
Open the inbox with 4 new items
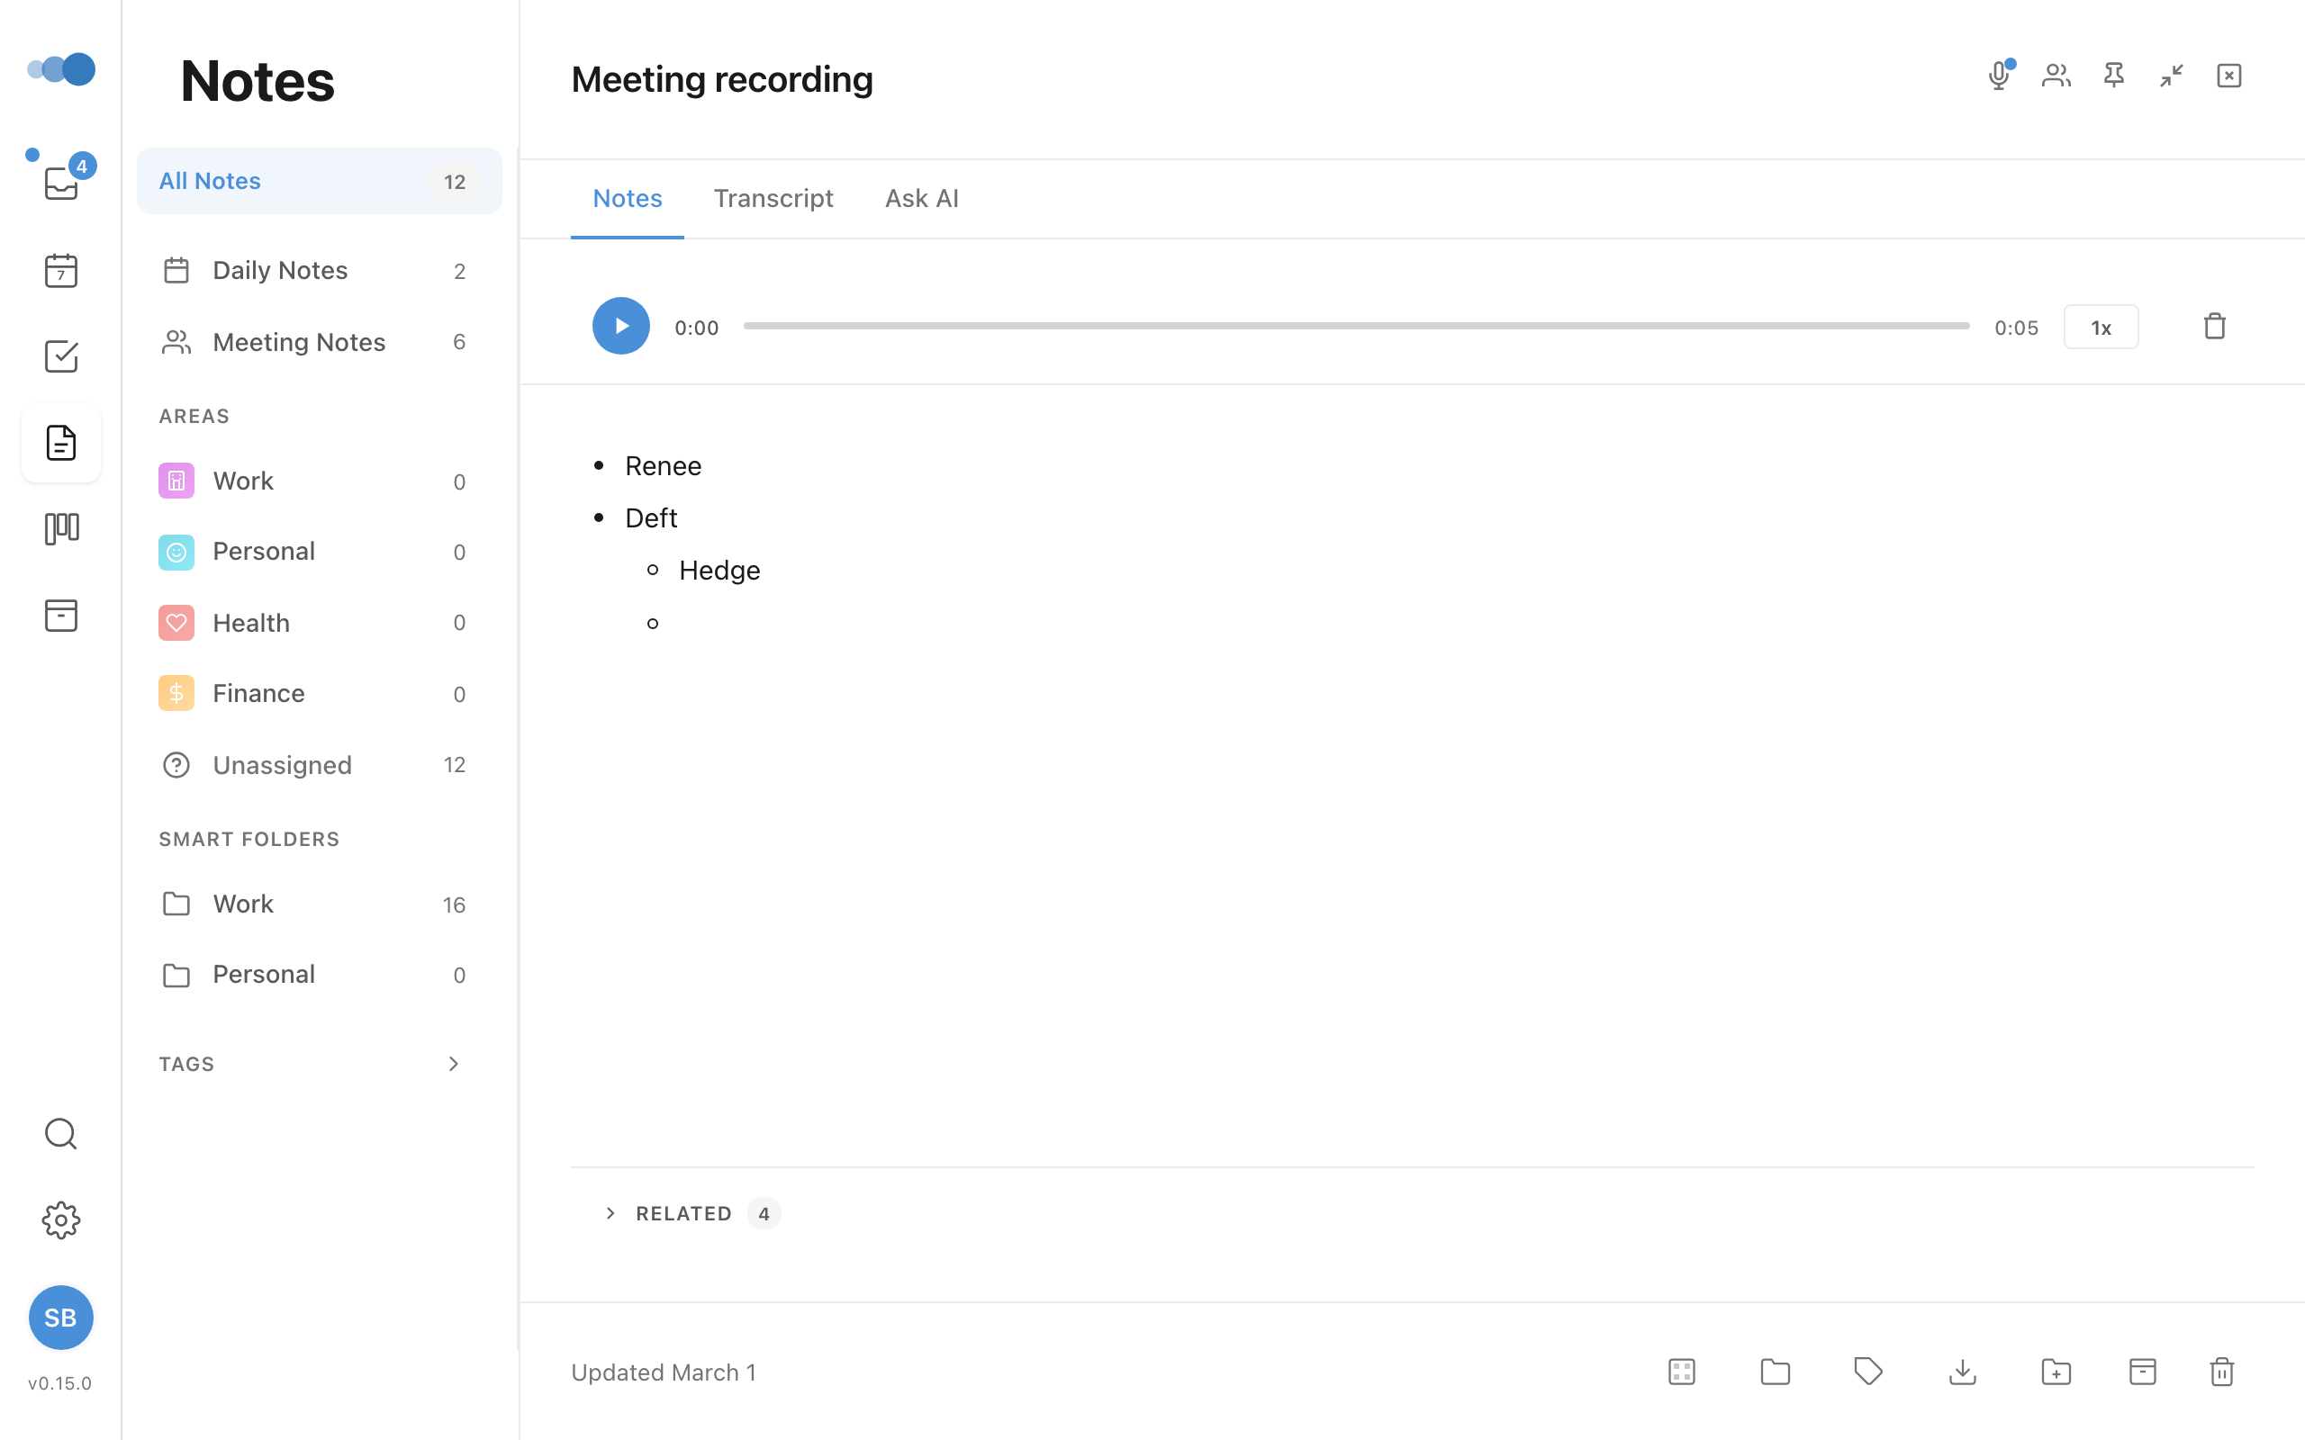point(60,181)
